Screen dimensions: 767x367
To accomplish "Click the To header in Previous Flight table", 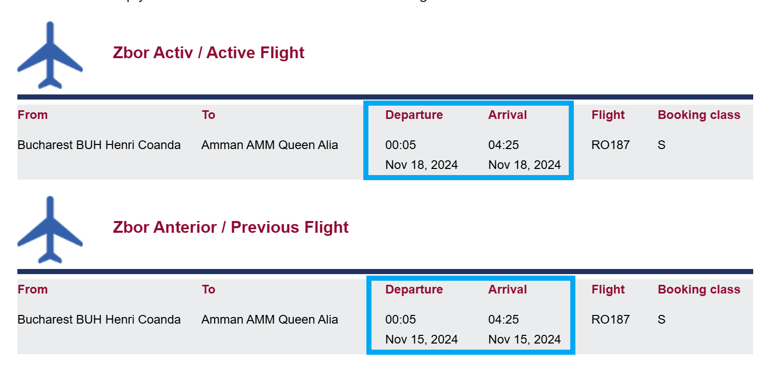I will (x=208, y=289).
